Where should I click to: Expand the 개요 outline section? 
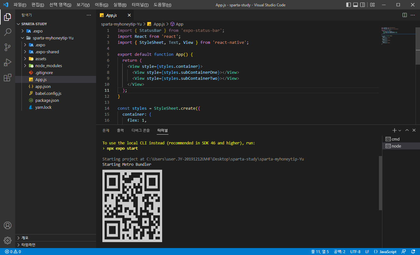tap(56, 238)
